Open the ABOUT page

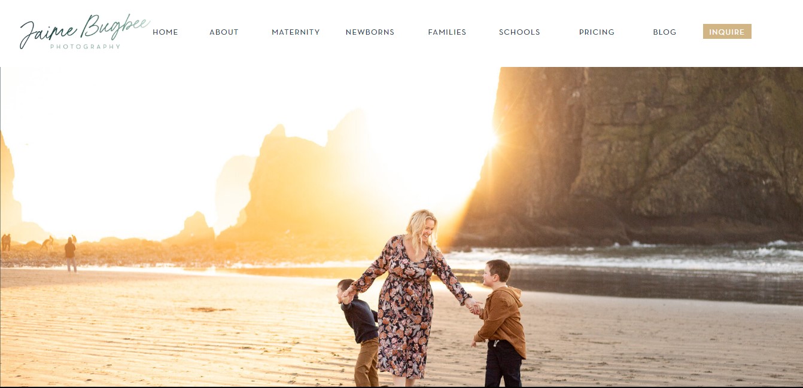click(224, 32)
